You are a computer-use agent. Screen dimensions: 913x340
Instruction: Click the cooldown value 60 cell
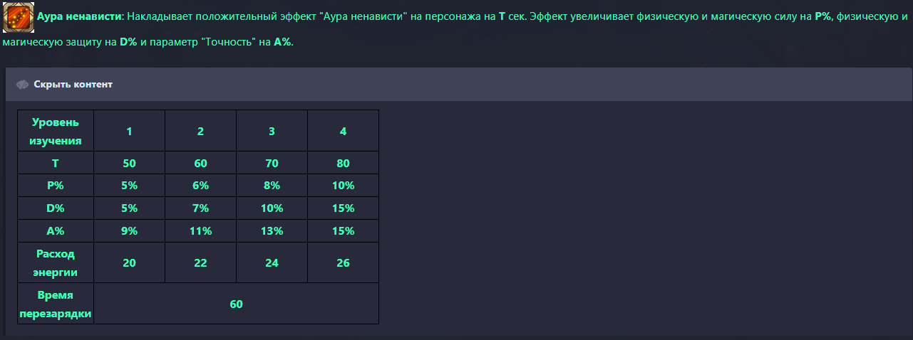236,304
